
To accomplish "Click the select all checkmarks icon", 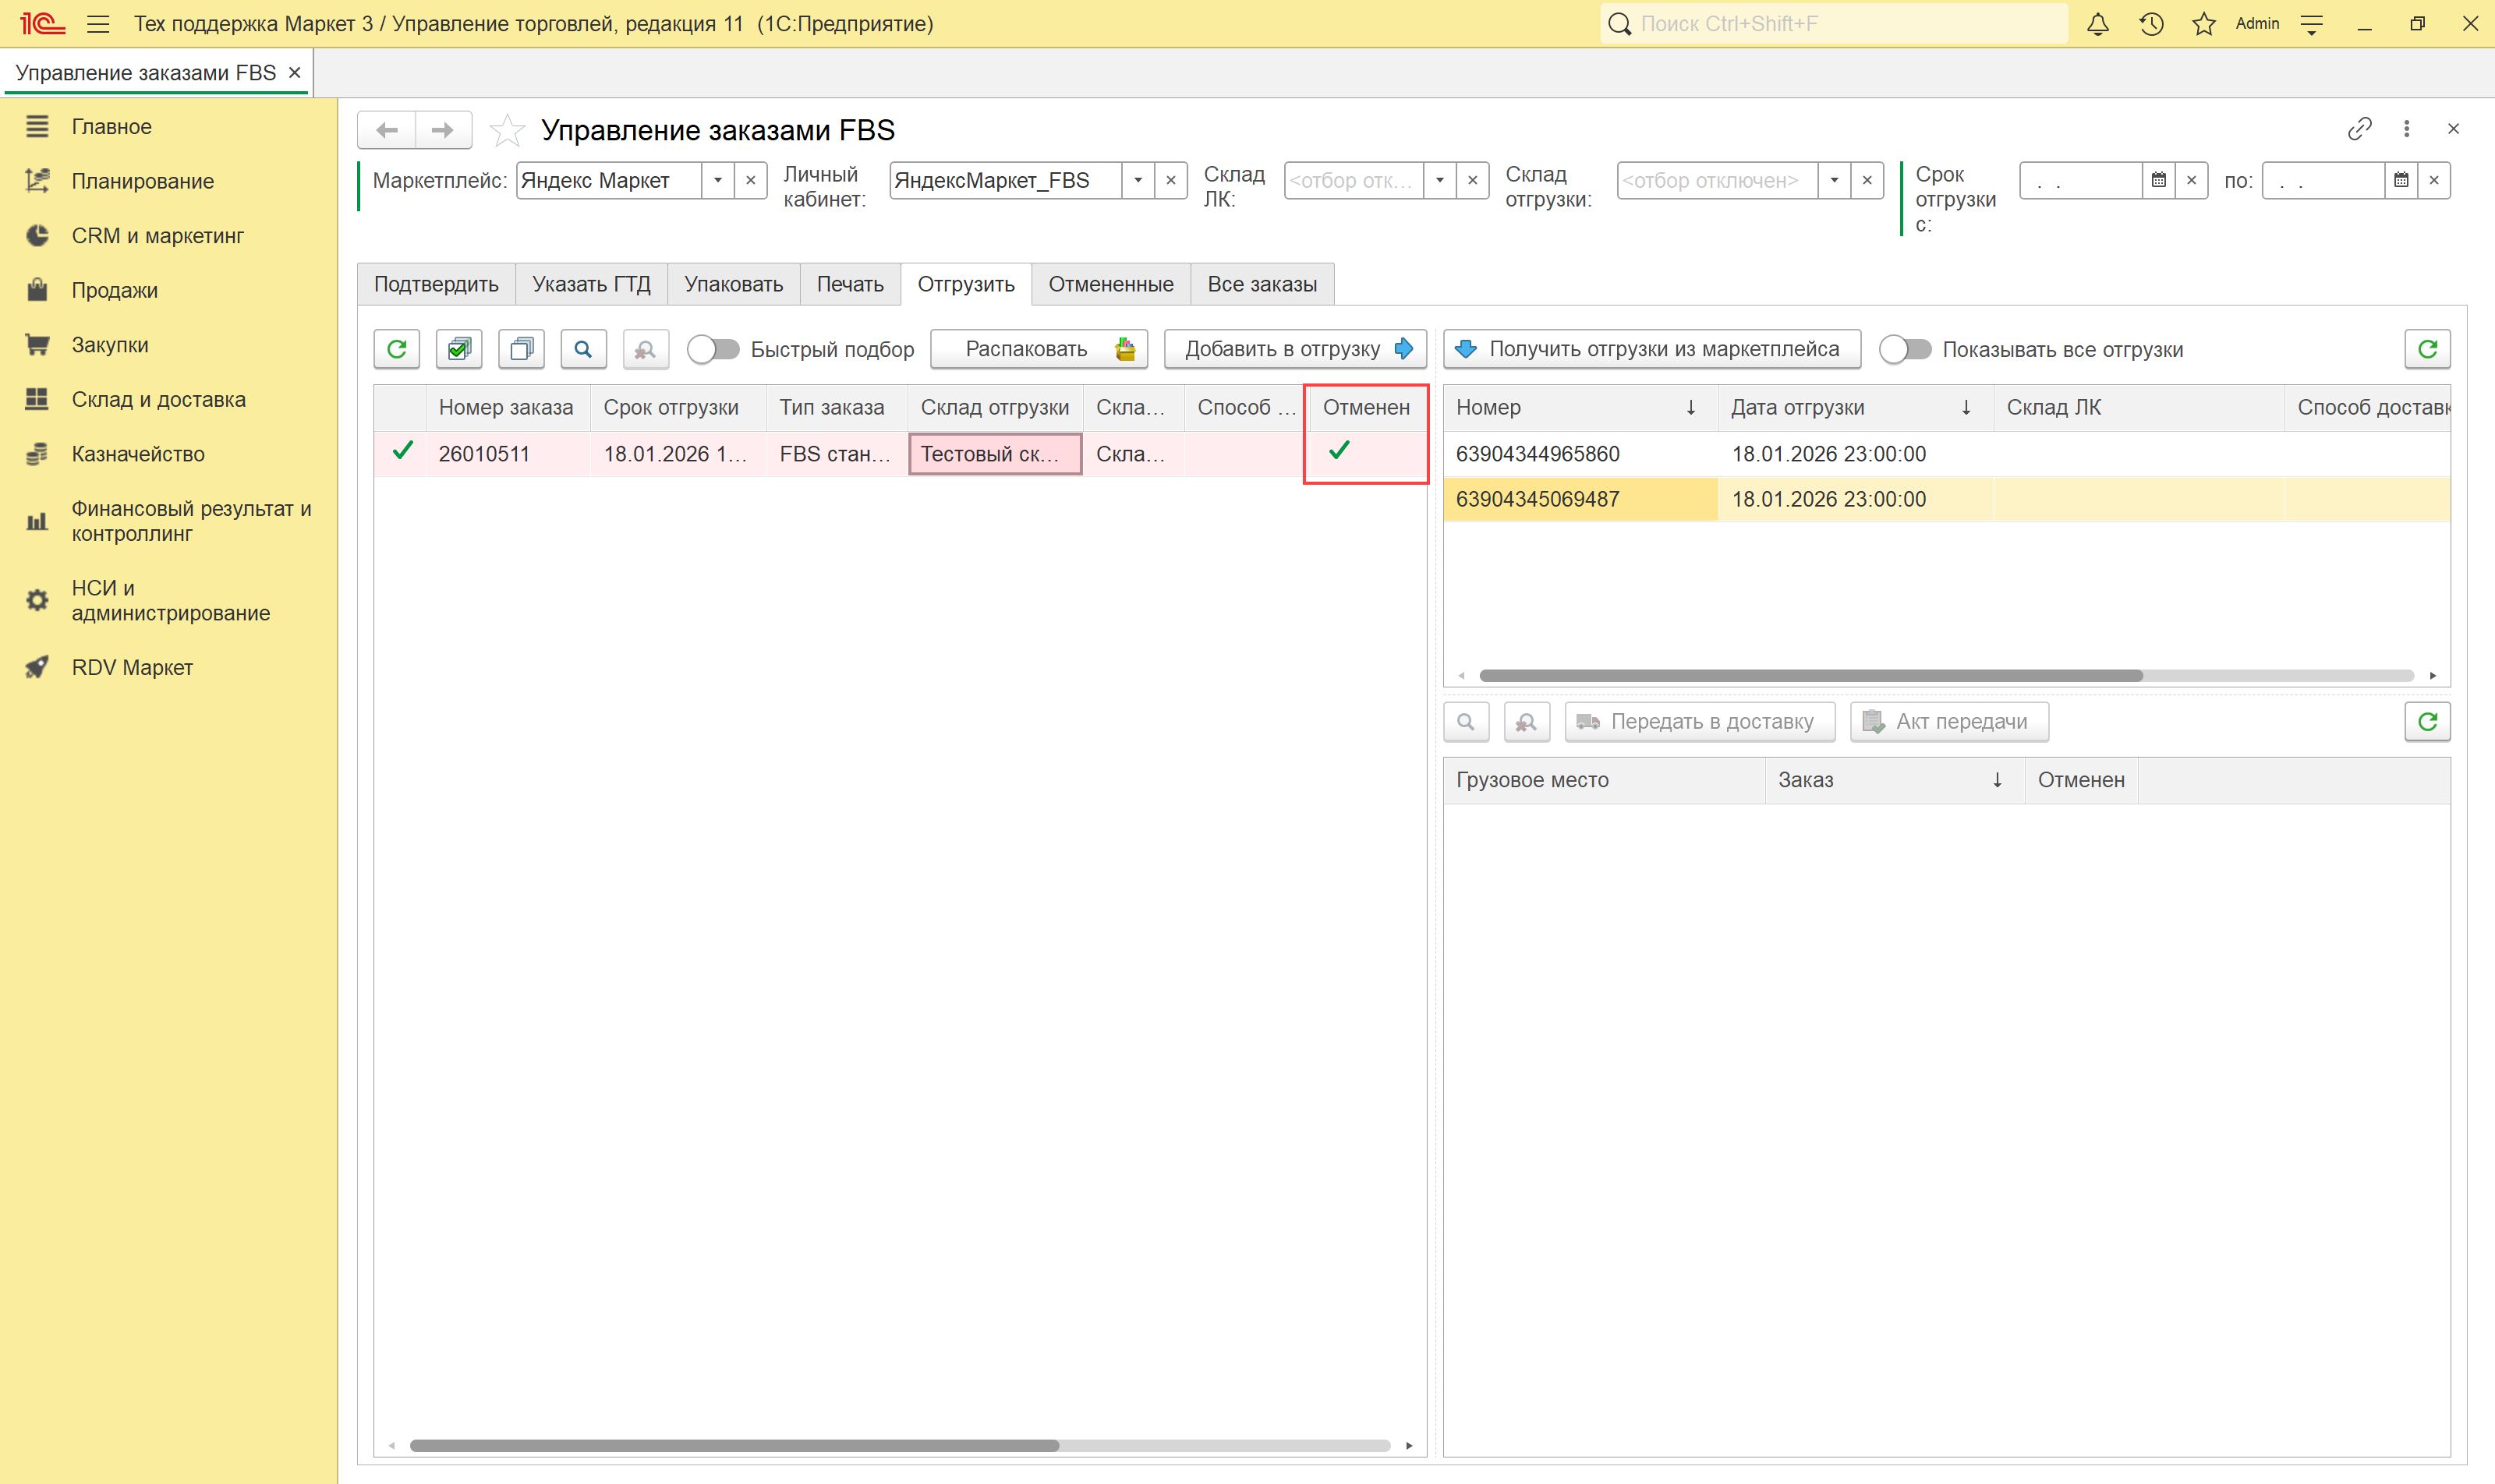I will click(x=459, y=349).
